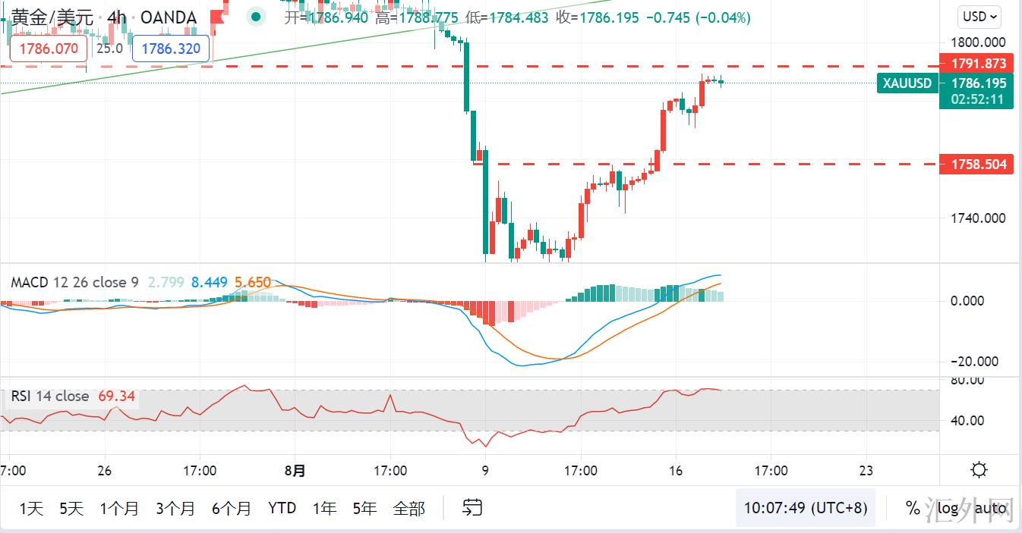Click the green market status circle icon
Screen dimensions: 1022x533
pyautogui.click(x=257, y=16)
